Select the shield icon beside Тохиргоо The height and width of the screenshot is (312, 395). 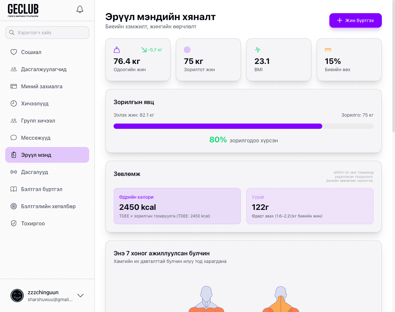(x=13, y=223)
